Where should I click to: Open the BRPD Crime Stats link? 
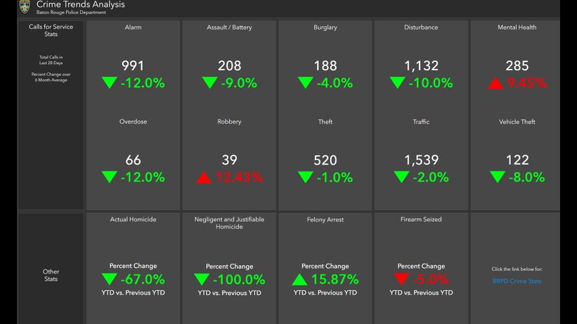[517, 281]
